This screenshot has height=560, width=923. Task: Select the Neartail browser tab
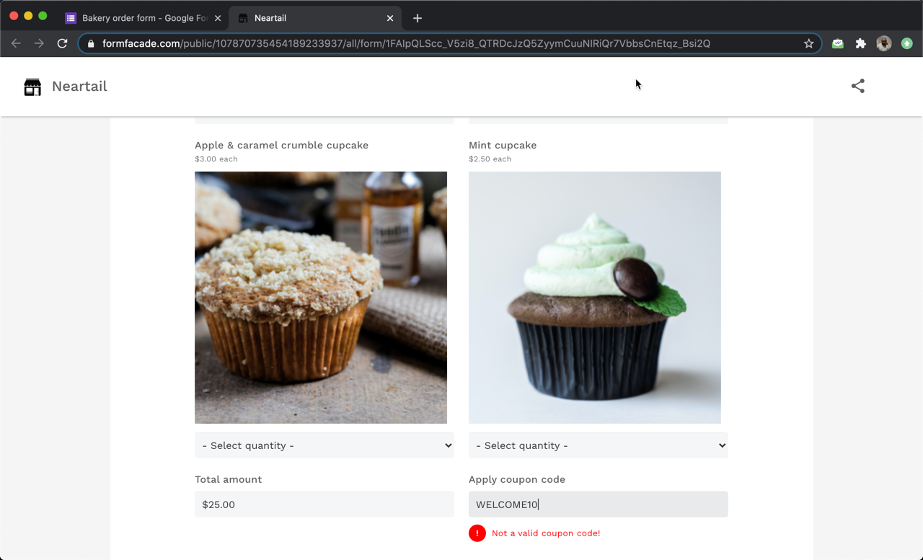tap(310, 18)
